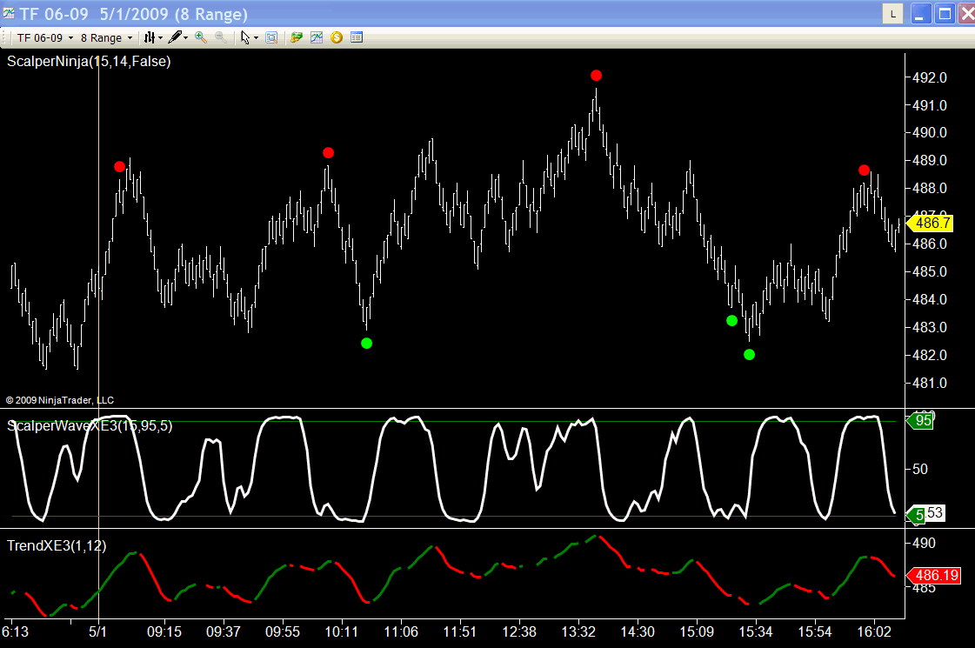Expand the drawing tools dropdown arrow
Image resolution: width=975 pixels, height=648 pixels.
[x=185, y=38]
